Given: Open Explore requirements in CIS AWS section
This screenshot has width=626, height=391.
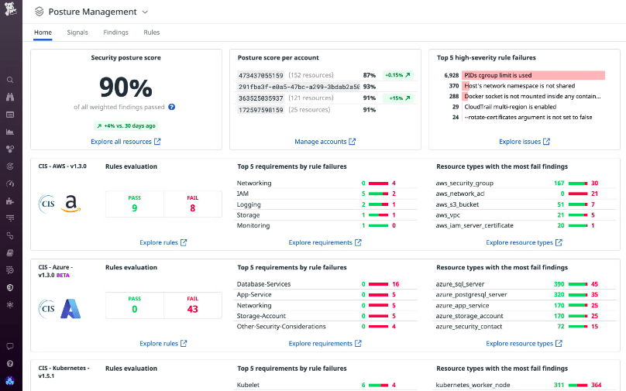Looking at the screenshot, I should pyautogui.click(x=325, y=242).
